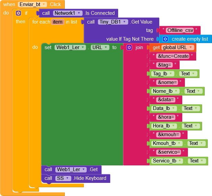Click the &hora= text string

pyautogui.click(x=166, y=117)
